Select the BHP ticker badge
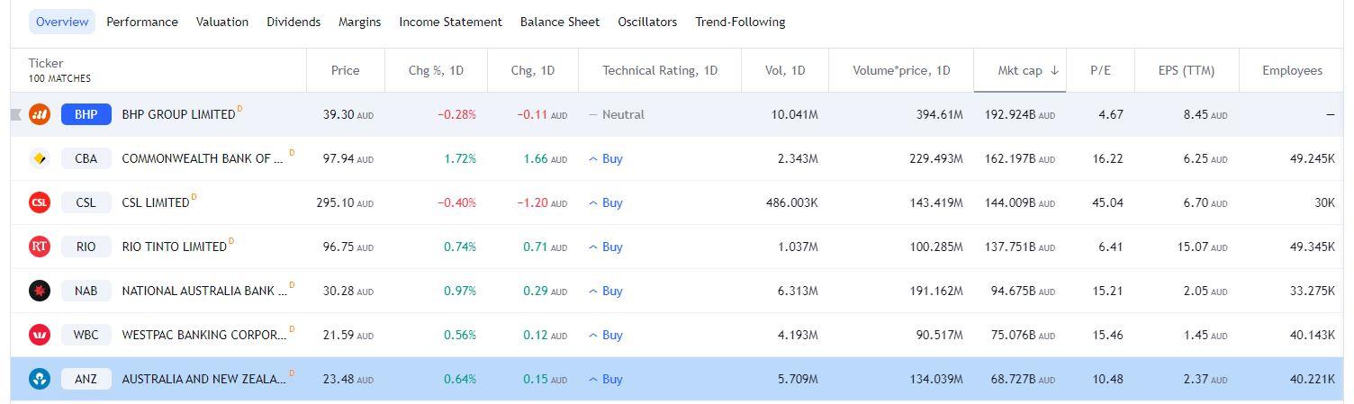This screenshot has height=404, width=1354. pos(86,114)
